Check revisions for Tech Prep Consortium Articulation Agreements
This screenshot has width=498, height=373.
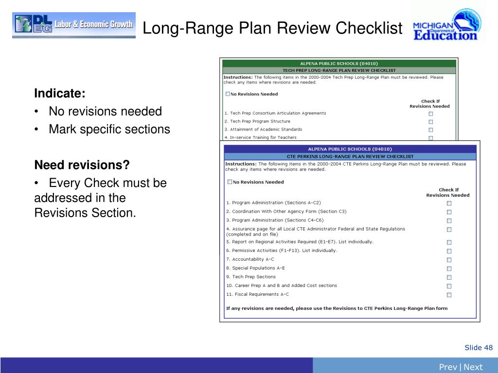[431, 114]
